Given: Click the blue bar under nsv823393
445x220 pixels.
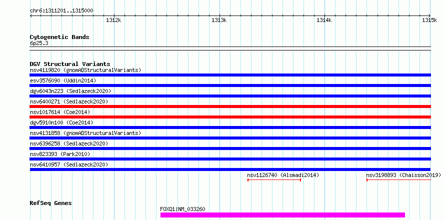Looking at the screenshot, I should 230,159.
